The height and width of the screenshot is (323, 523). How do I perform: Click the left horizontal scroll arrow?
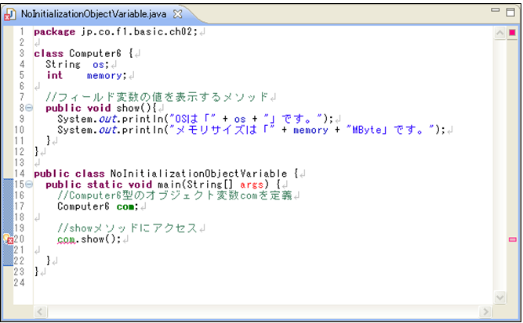41,311
